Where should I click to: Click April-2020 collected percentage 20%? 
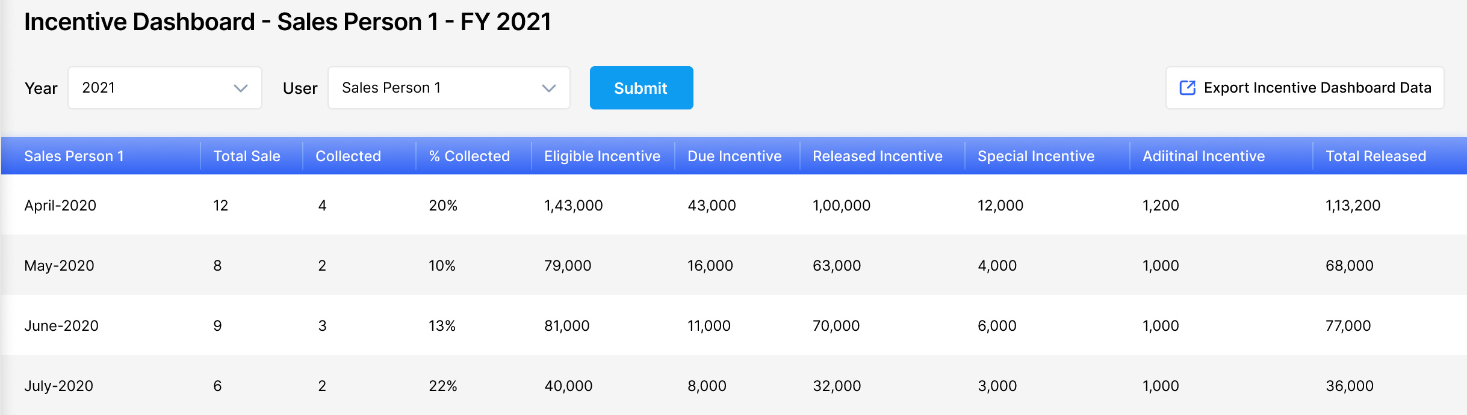(x=443, y=206)
